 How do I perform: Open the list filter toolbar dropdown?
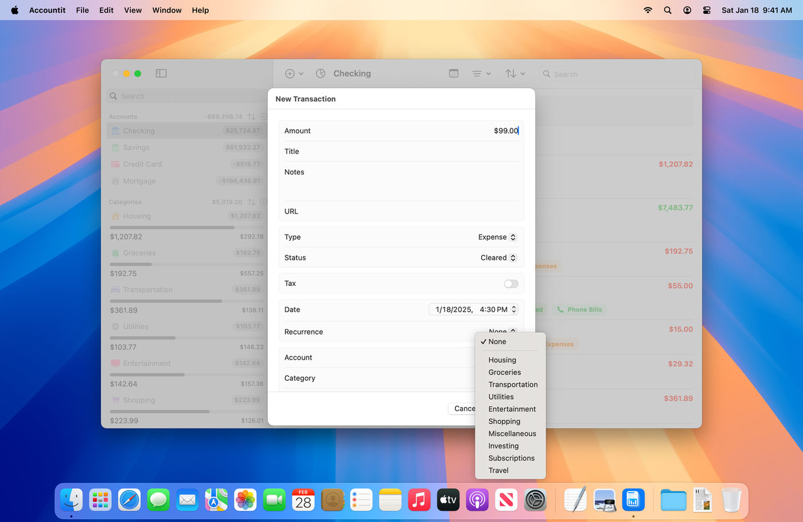click(x=481, y=73)
